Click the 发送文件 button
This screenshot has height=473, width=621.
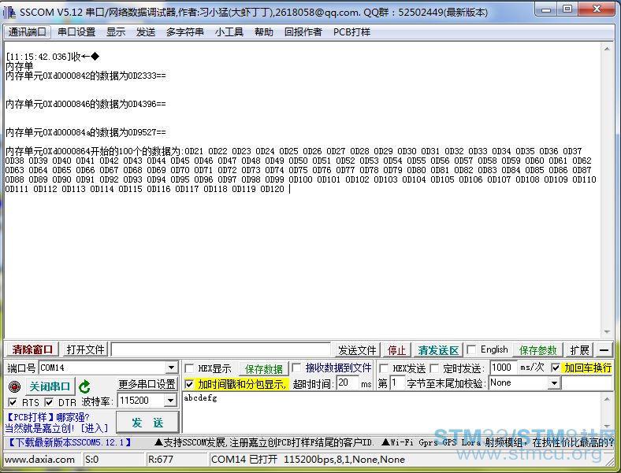pyautogui.click(x=357, y=350)
